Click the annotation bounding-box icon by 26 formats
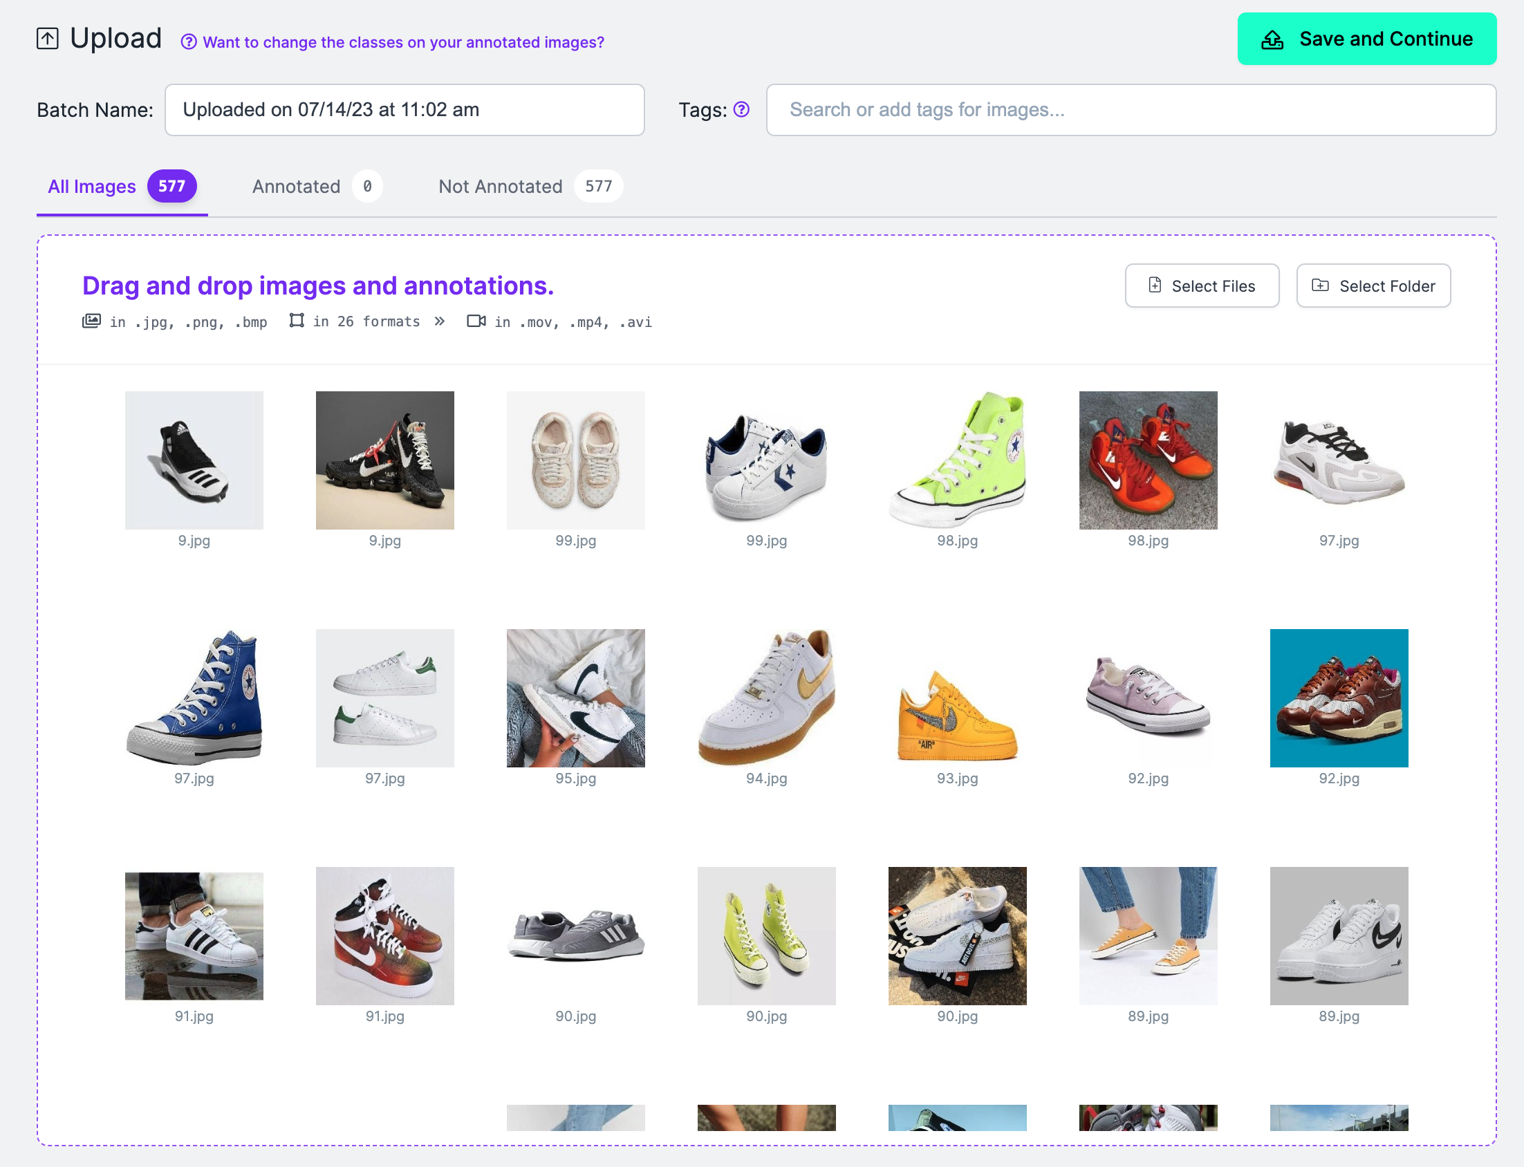The width and height of the screenshot is (1524, 1167). (x=297, y=321)
